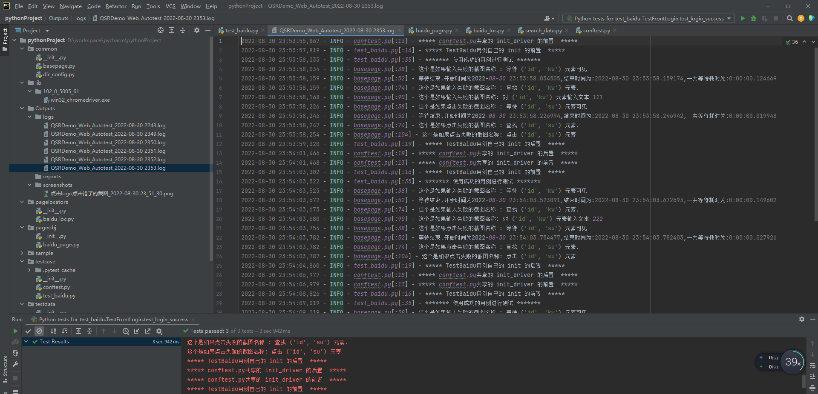Open wrench settings in Run sidebar
The image size is (818, 394).
click(x=15, y=364)
